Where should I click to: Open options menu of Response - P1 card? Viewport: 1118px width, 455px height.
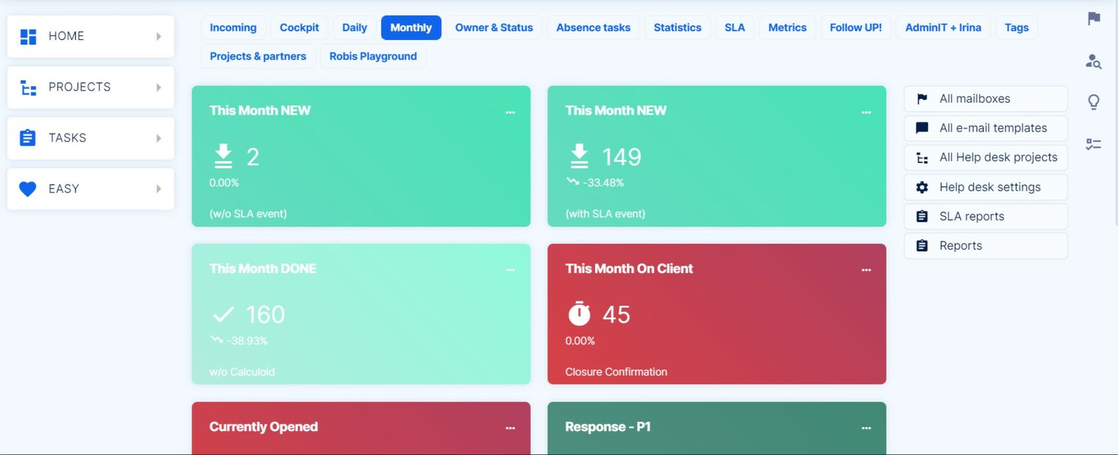point(866,428)
